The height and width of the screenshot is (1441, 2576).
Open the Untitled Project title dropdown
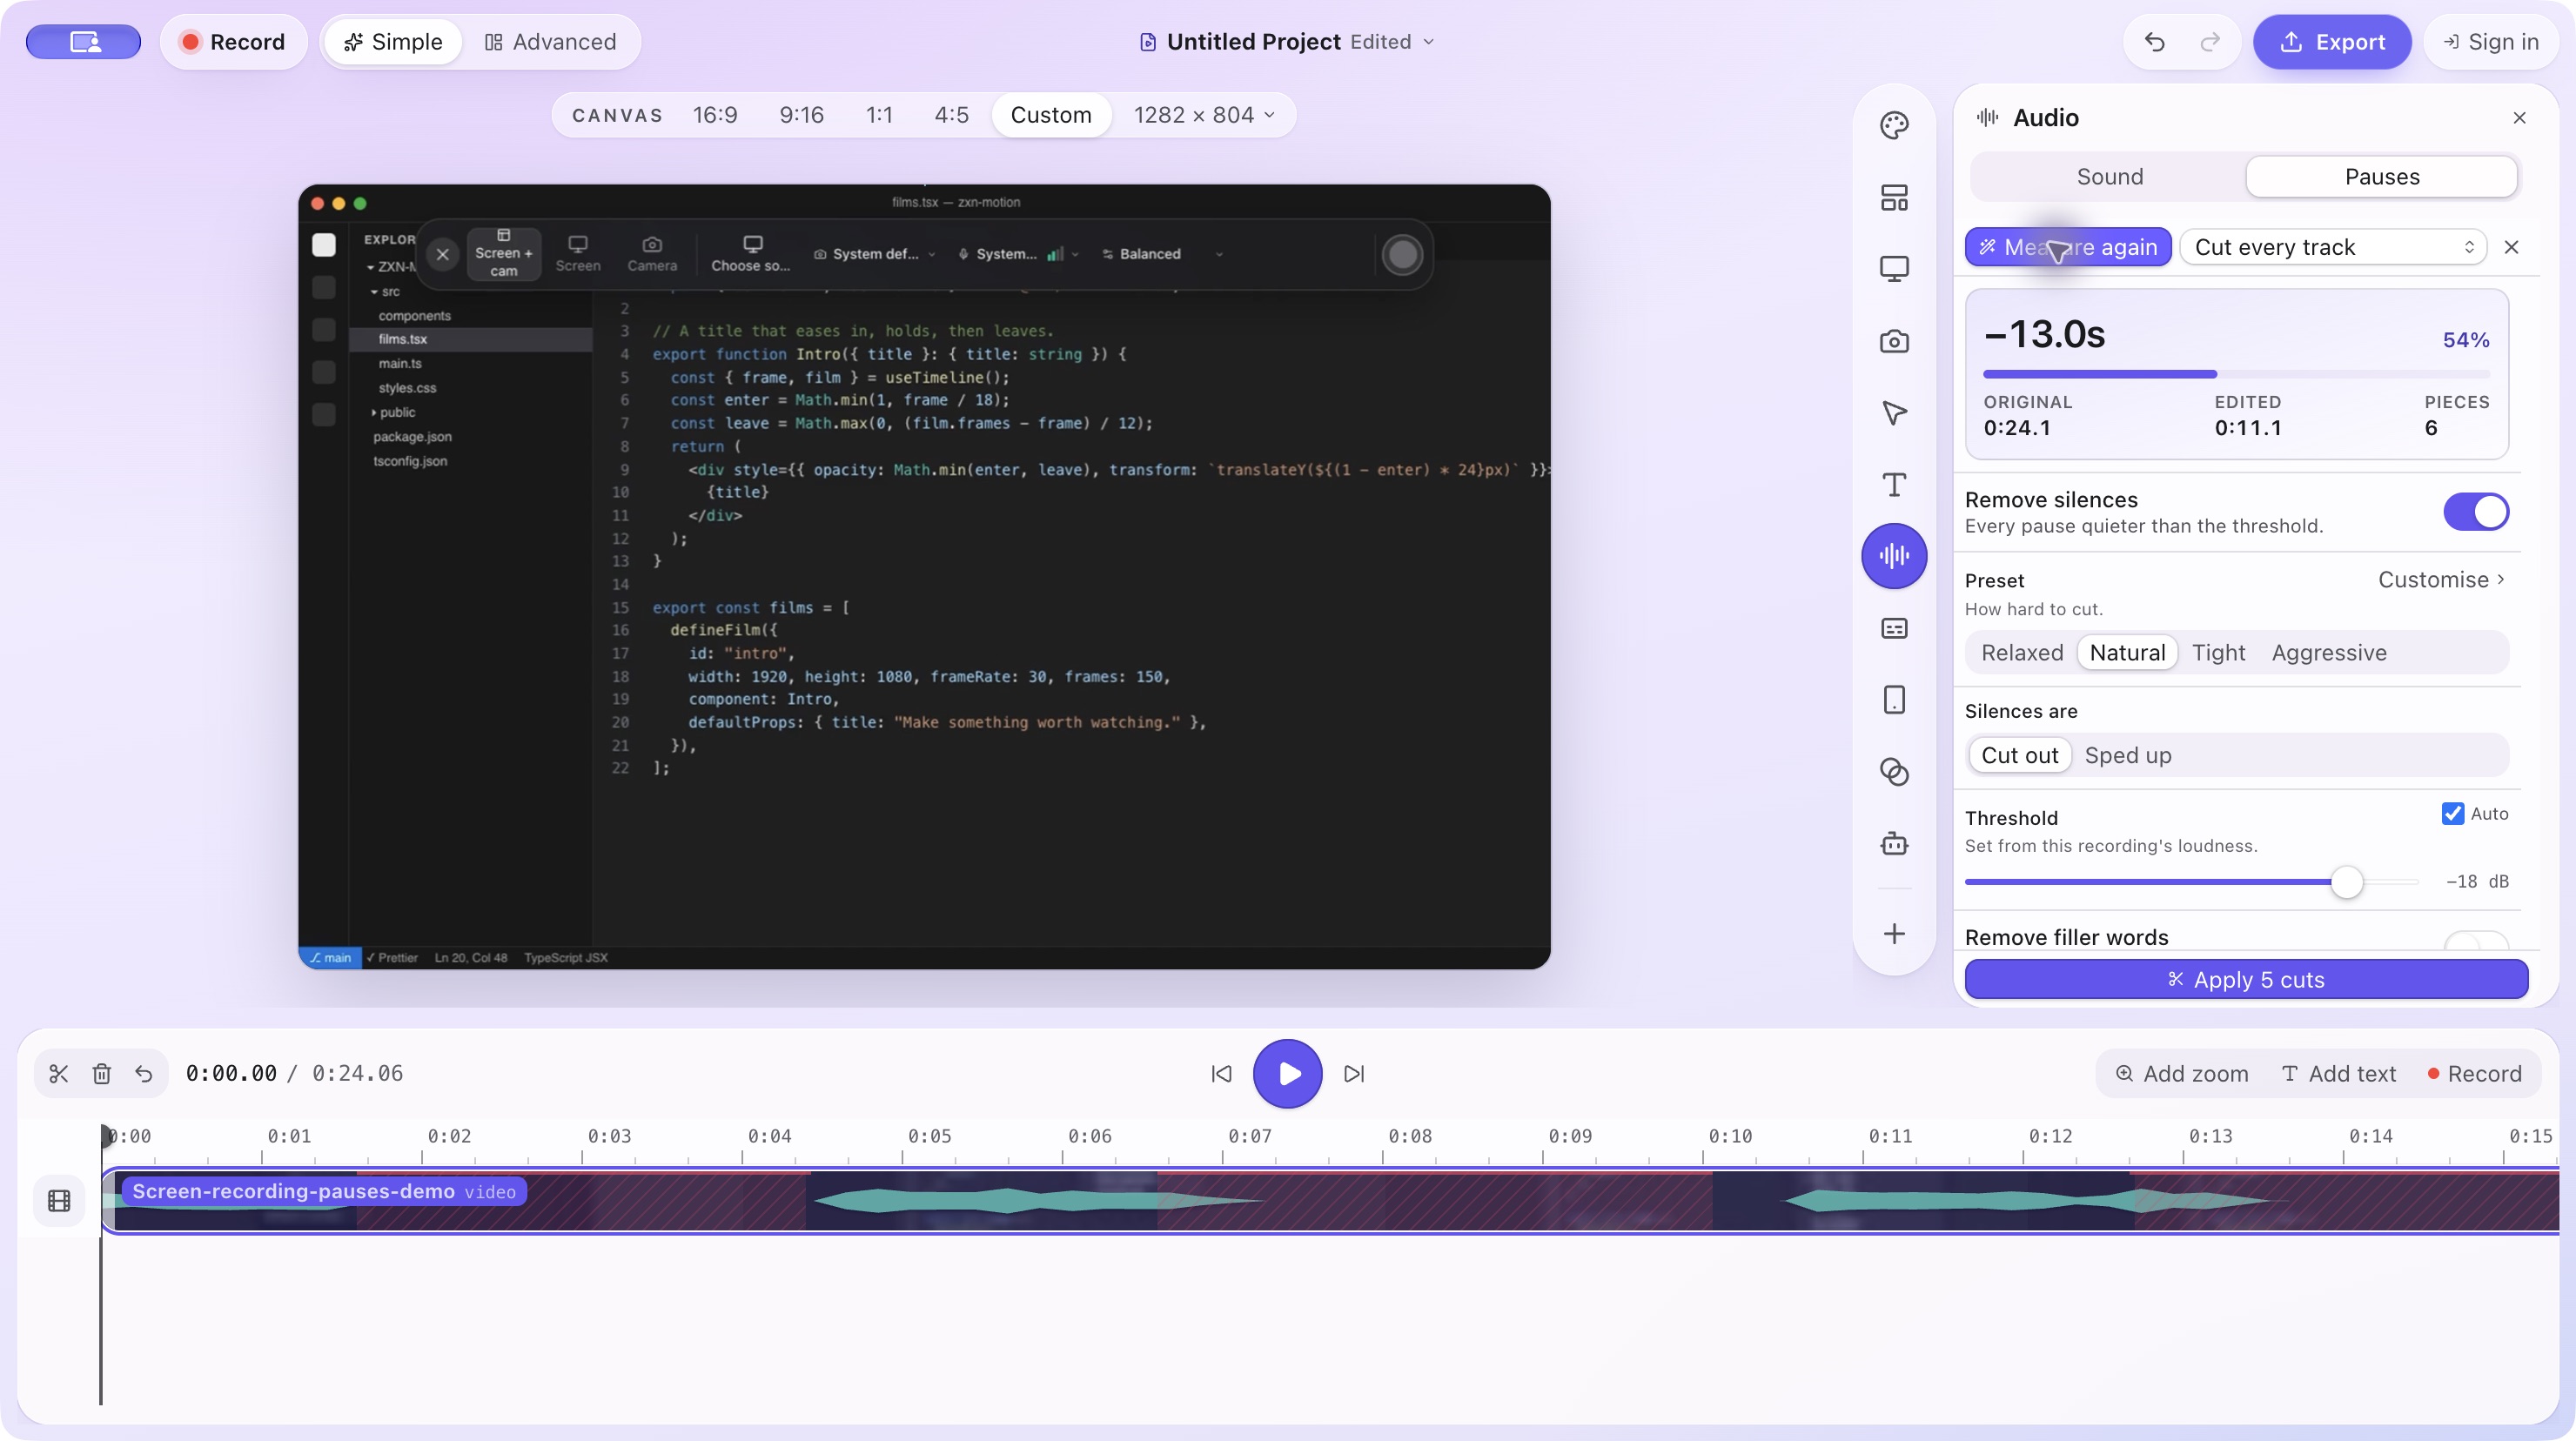[1287, 42]
